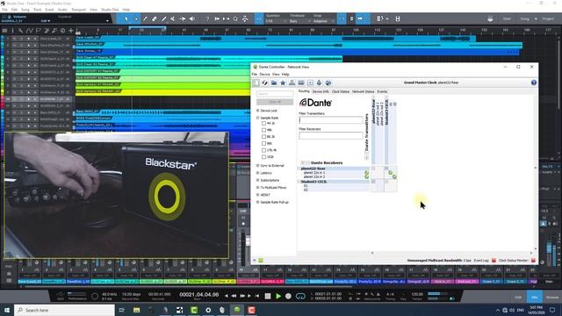Expand all Dante Receivers with plus button
Image resolution: width=562 pixels, height=316 pixels.
303,163
